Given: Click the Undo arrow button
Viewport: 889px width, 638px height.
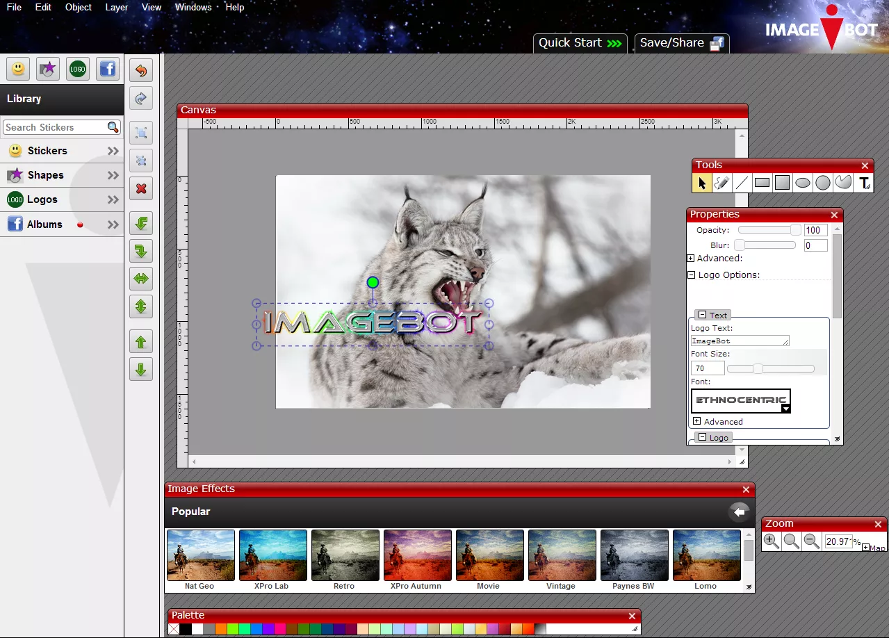Looking at the screenshot, I should 141,71.
